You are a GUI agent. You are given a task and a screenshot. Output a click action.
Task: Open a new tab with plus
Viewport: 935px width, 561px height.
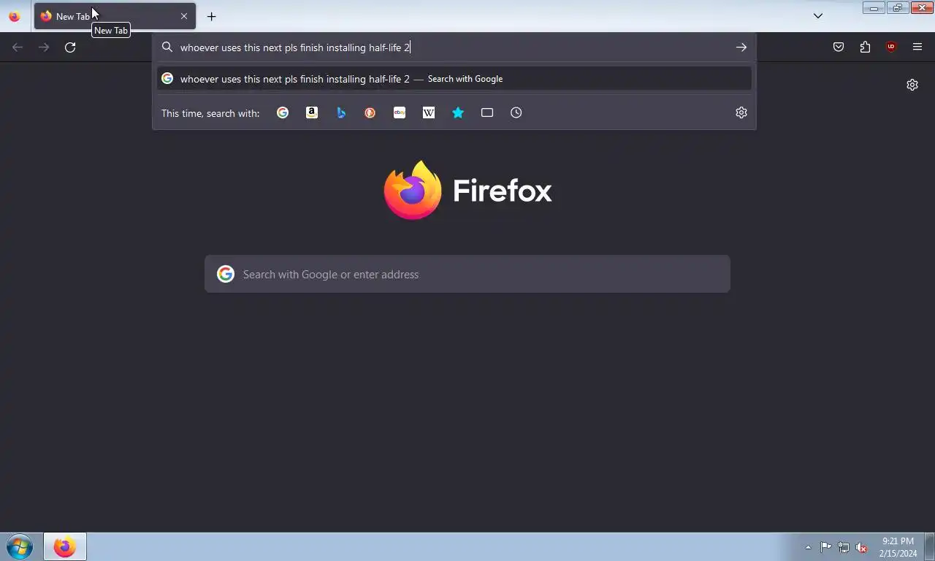212,16
